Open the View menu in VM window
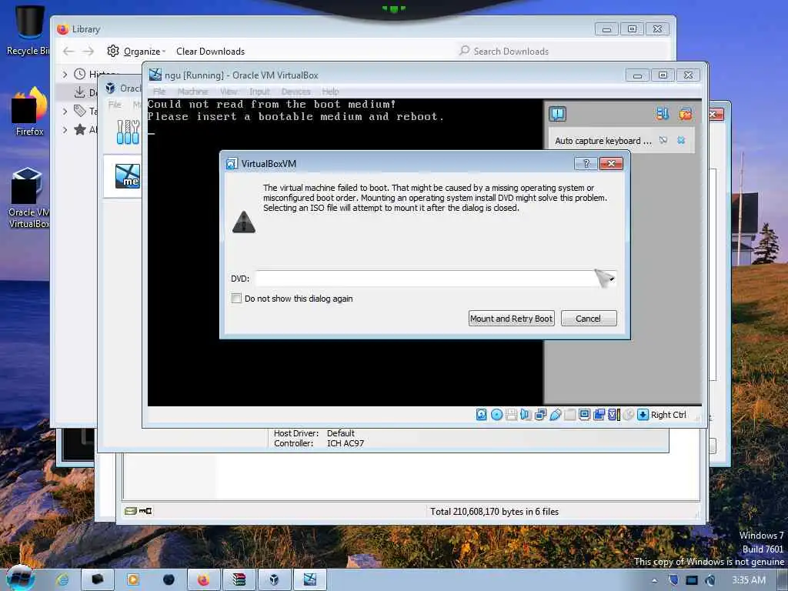 [229, 92]
